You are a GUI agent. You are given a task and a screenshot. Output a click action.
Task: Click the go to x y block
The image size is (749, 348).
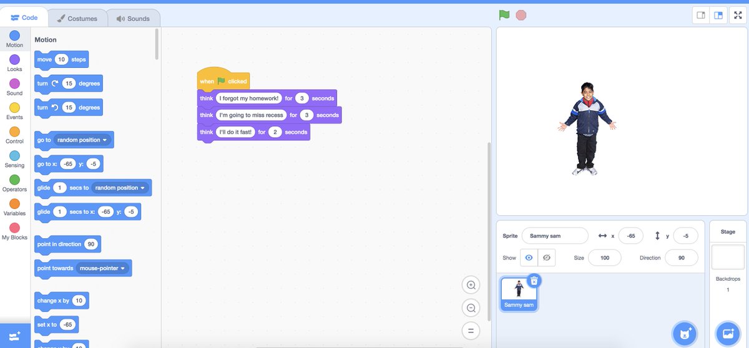(69, 164)
